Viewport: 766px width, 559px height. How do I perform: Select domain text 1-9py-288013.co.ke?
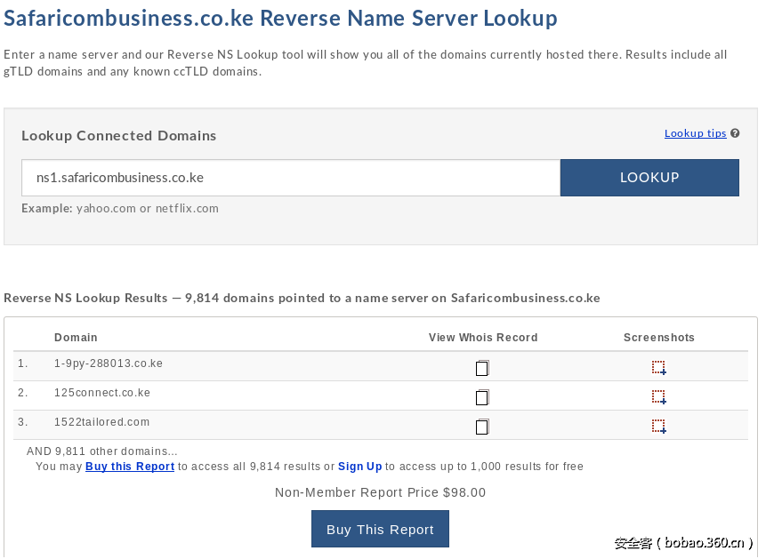pyautogui.click(x=109, y=363)
